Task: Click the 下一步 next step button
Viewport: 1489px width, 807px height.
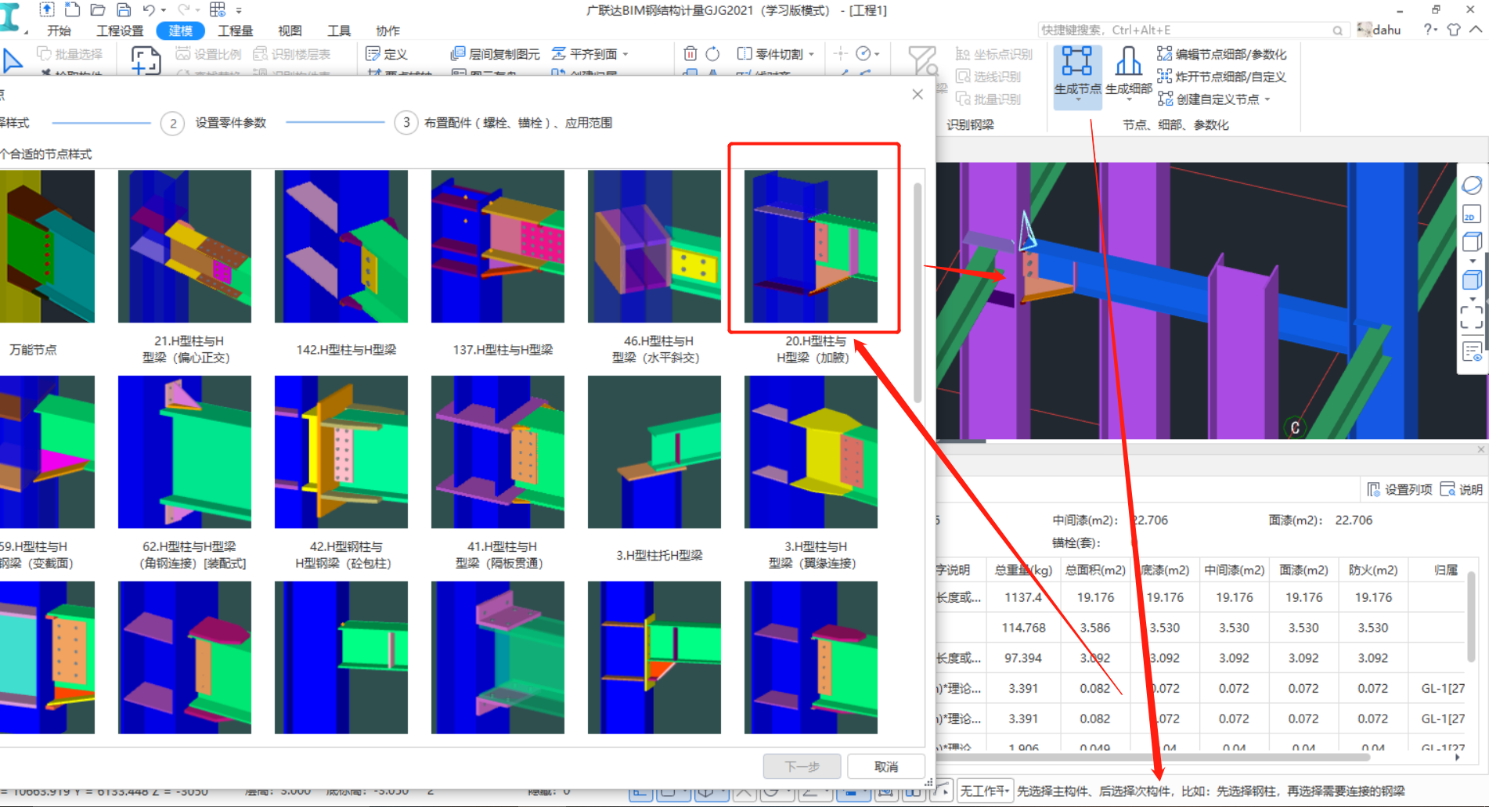Action: [x=802, y=766]
